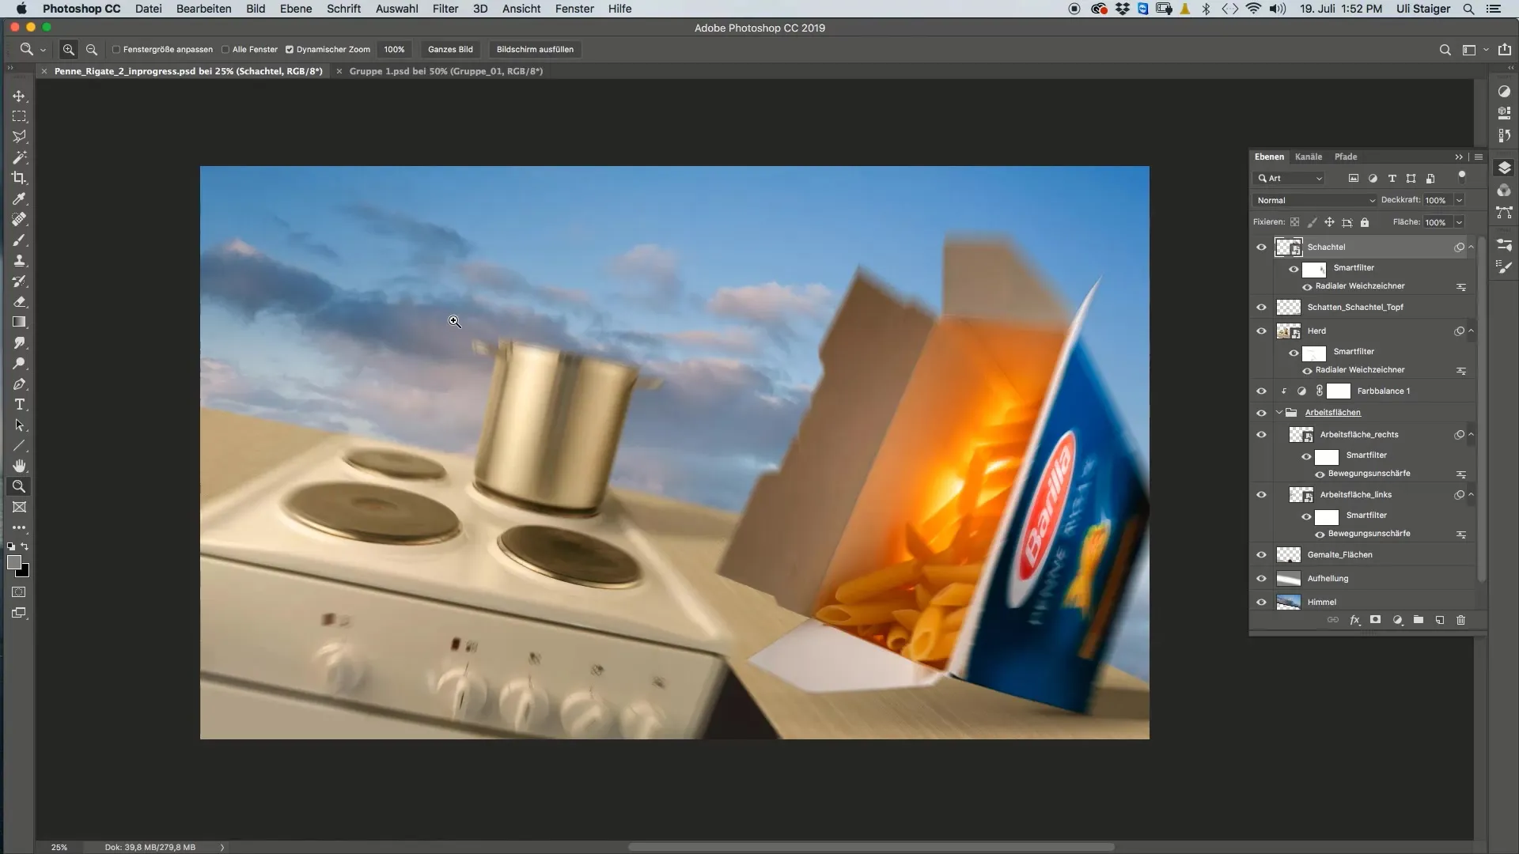Open macOS Spotlight search
Screen dimensions: 1519x854
coord(1468,9)
